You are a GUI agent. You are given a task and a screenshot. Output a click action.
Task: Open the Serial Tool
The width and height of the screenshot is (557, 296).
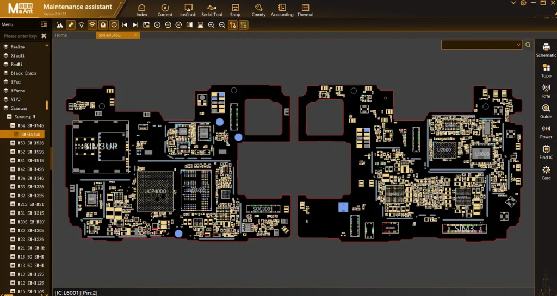tap(212, 10)
